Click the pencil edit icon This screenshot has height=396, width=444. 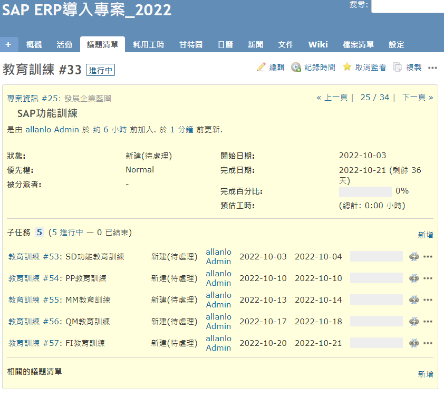pos(261,67)
